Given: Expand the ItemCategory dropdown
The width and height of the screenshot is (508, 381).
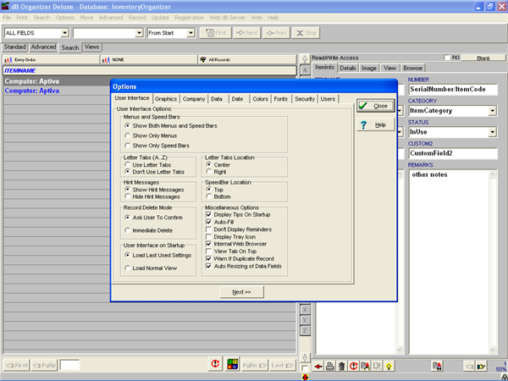Looking at the screenshot, I should [x=493, y=111].
